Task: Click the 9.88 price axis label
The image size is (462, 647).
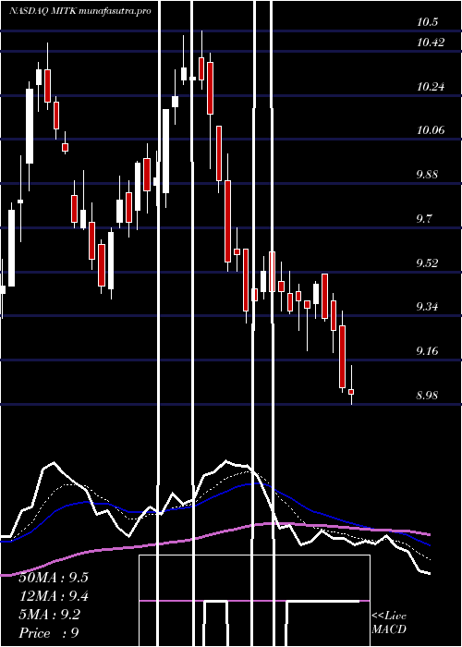Action: tap(427, 175)
